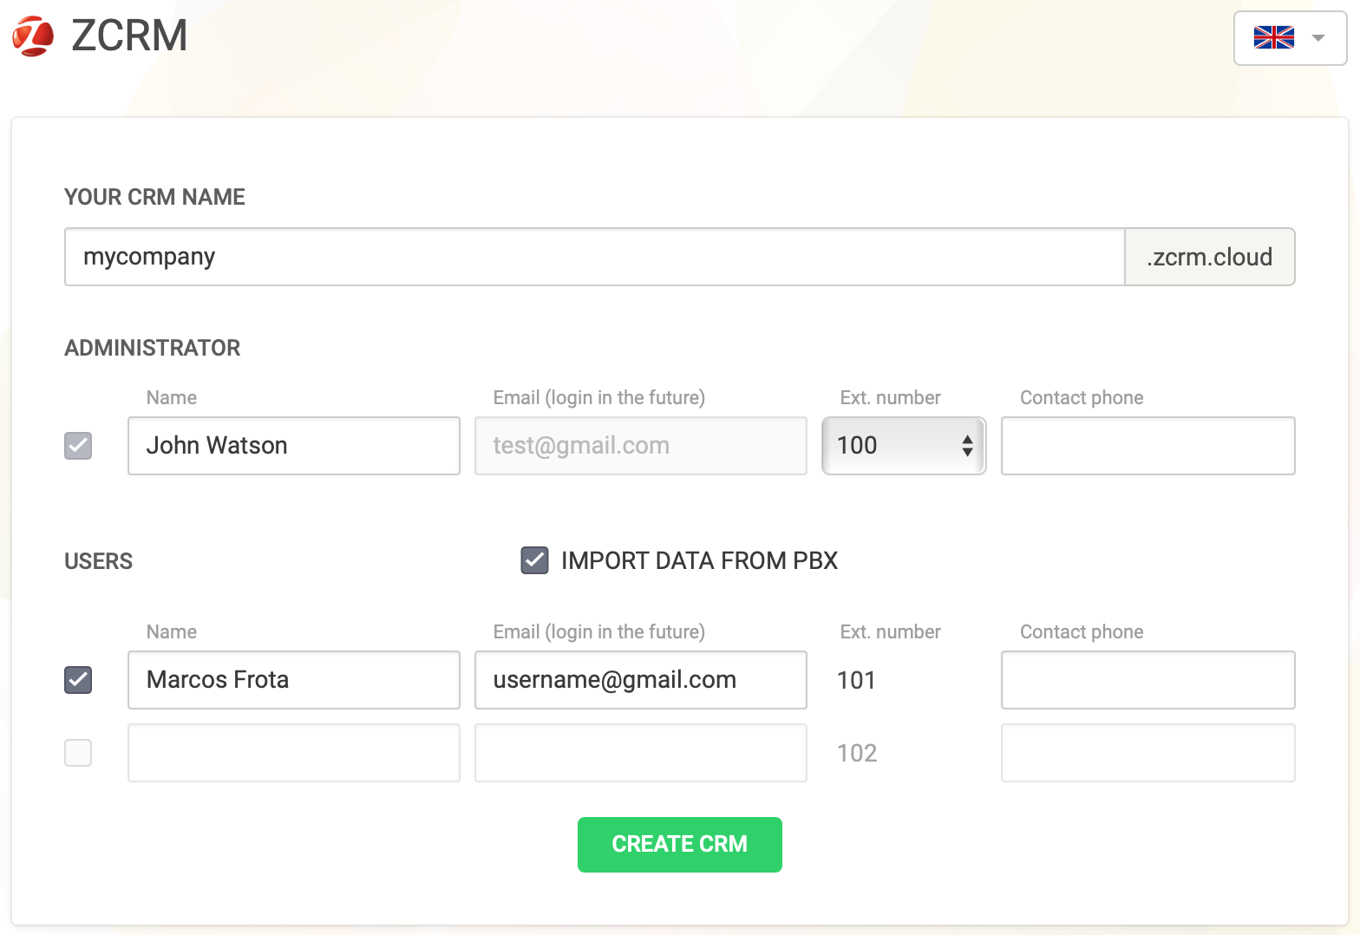Click the contact phone field for extension 102

tap(1147, 753)
